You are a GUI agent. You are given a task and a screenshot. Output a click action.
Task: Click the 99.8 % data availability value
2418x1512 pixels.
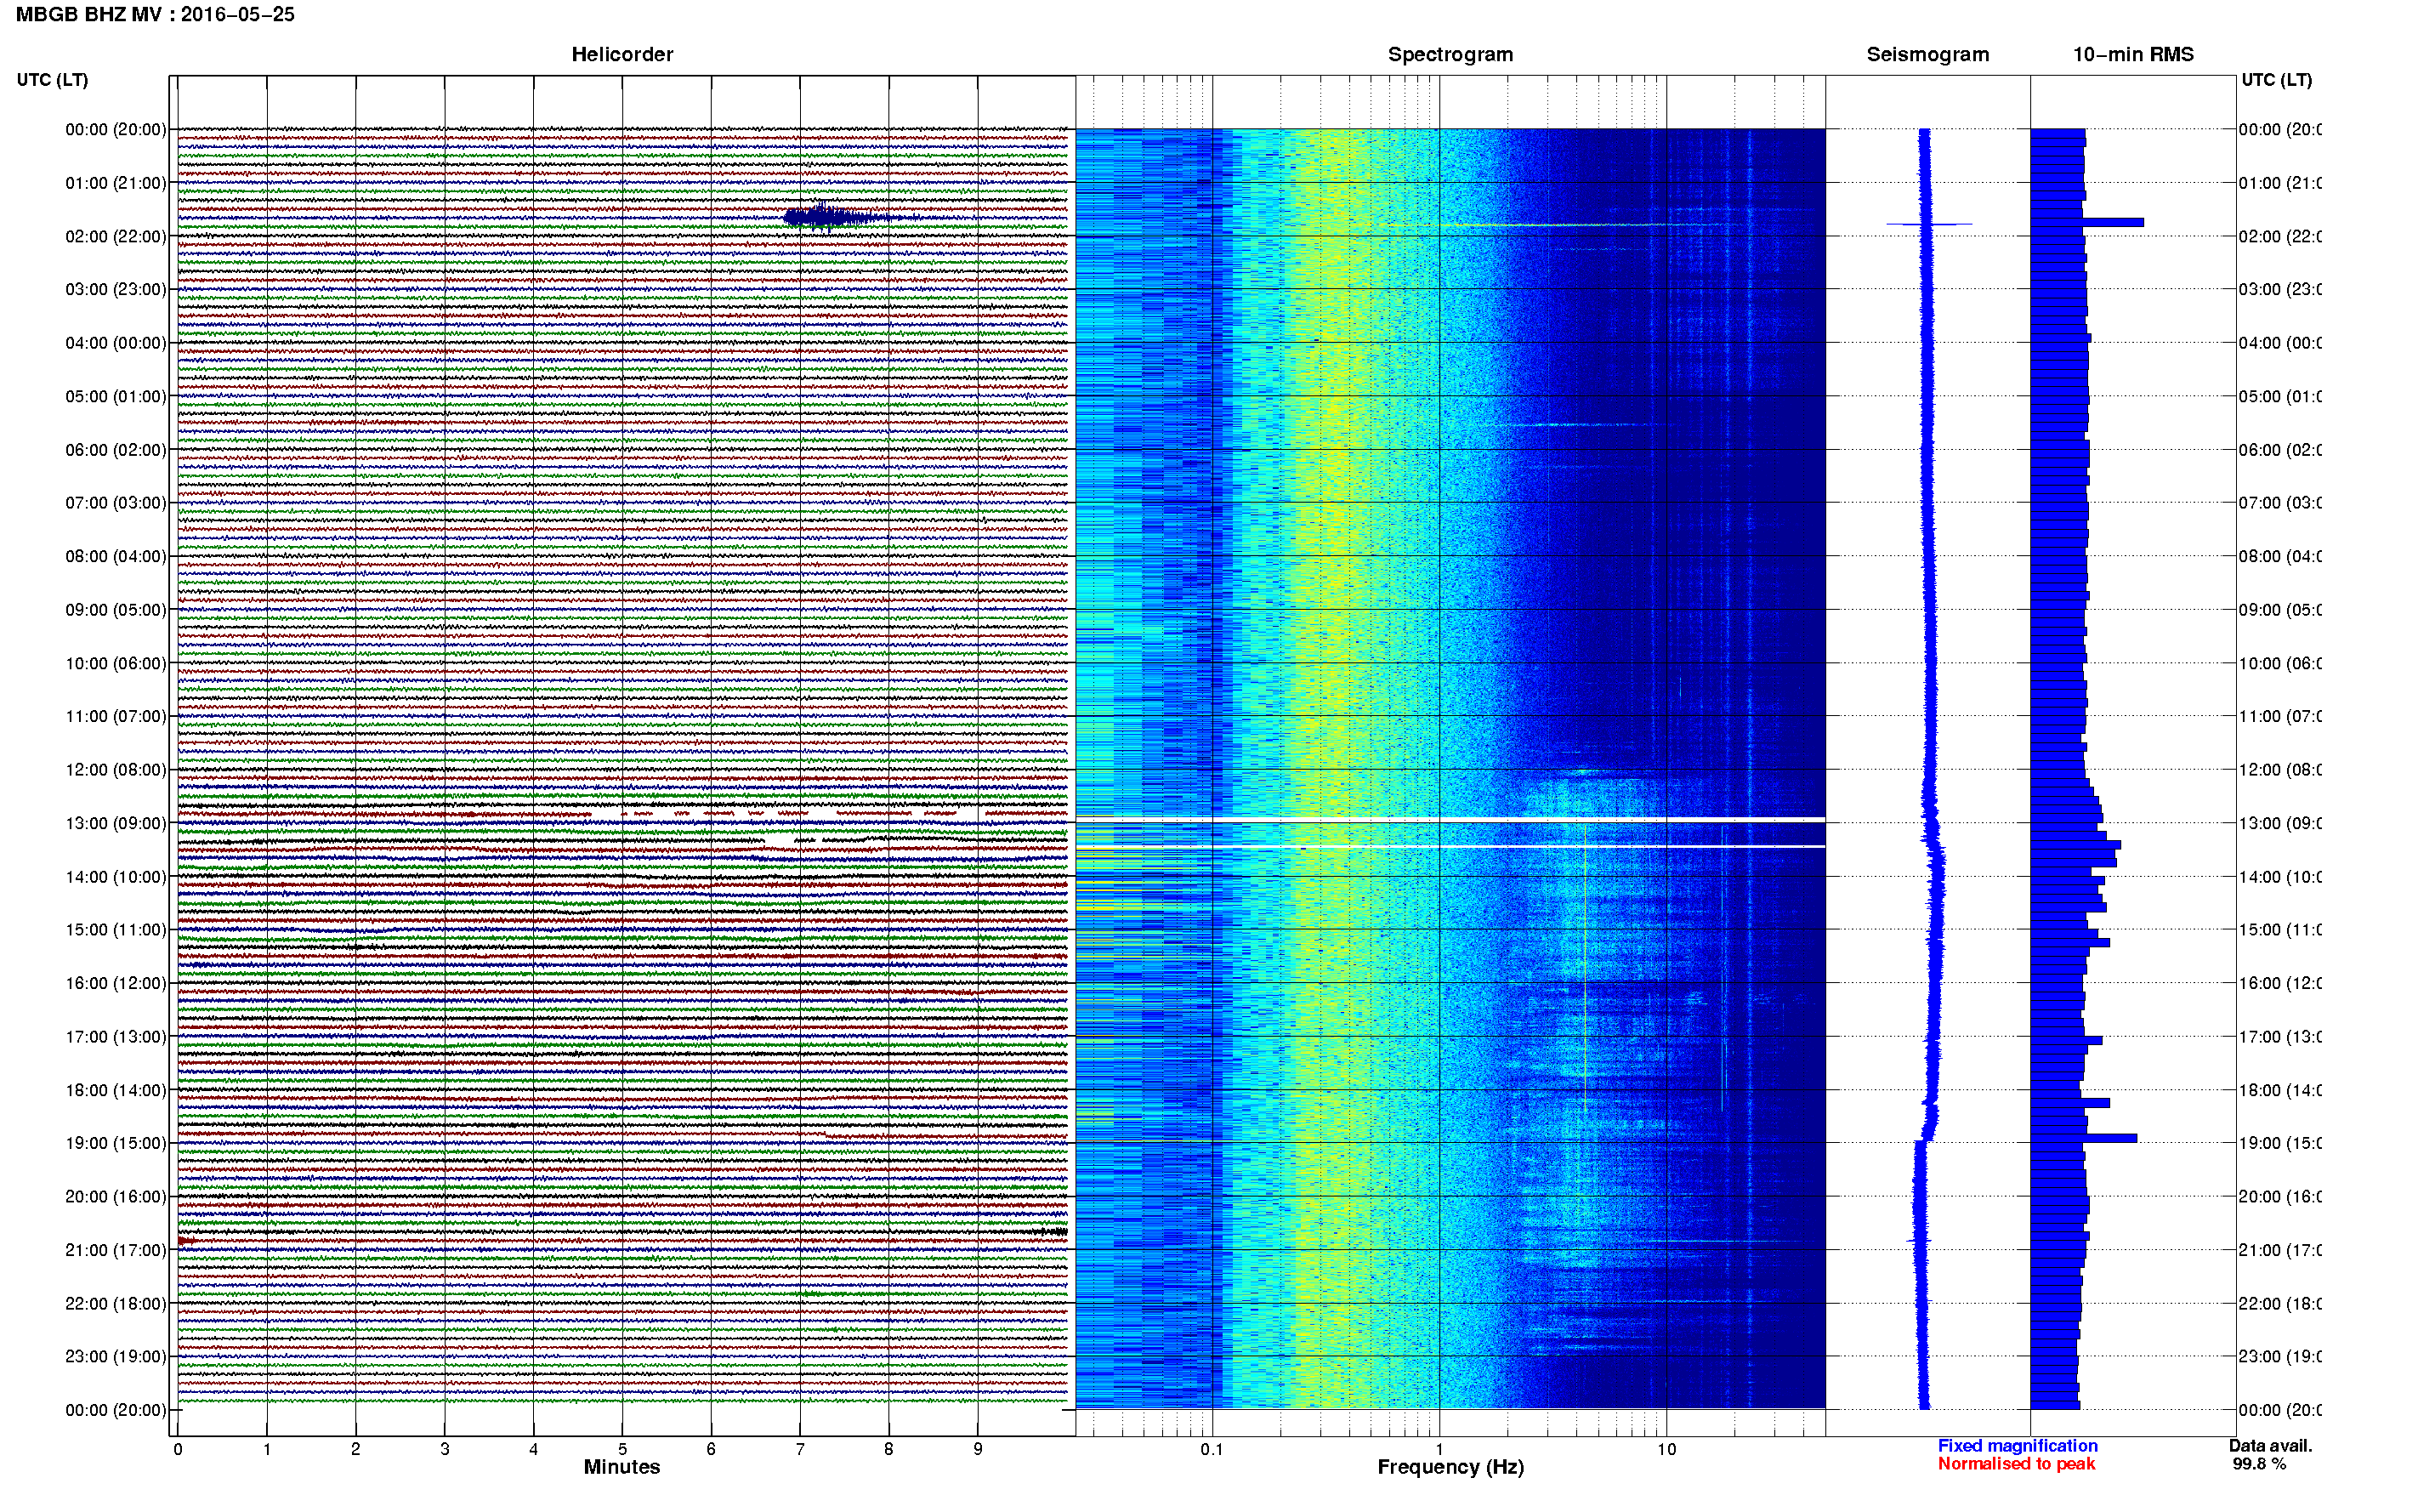click(2259, 1464)
